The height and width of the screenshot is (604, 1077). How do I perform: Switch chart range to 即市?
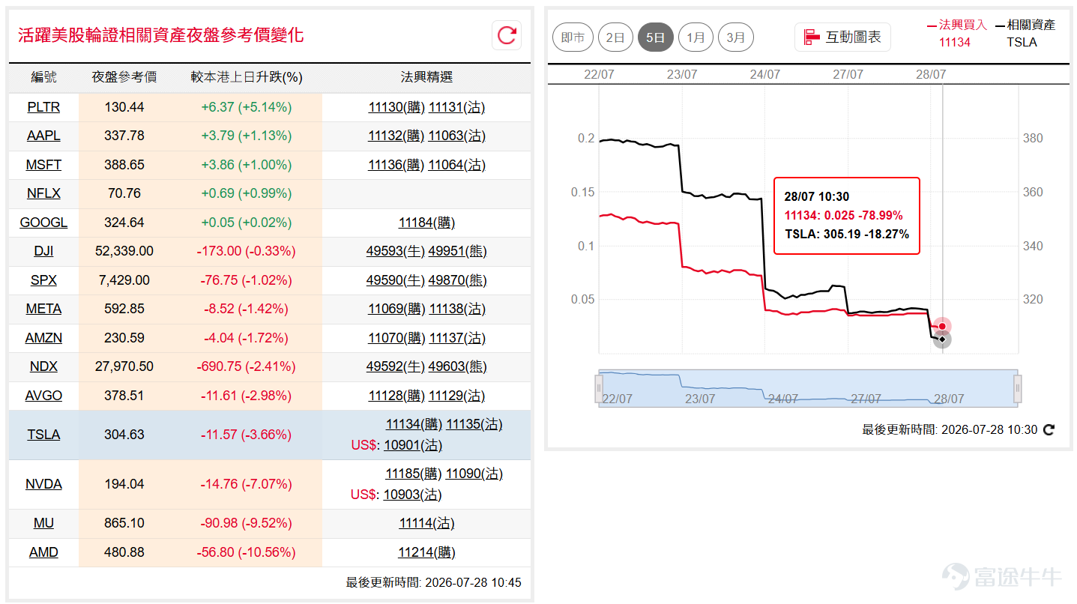tap(573, 37)
